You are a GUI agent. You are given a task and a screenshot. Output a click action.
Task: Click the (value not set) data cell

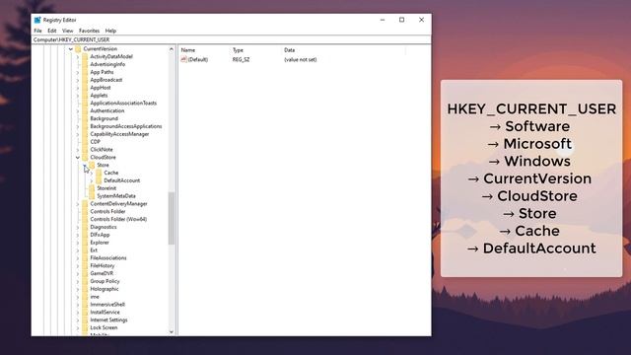pos(300,59)
